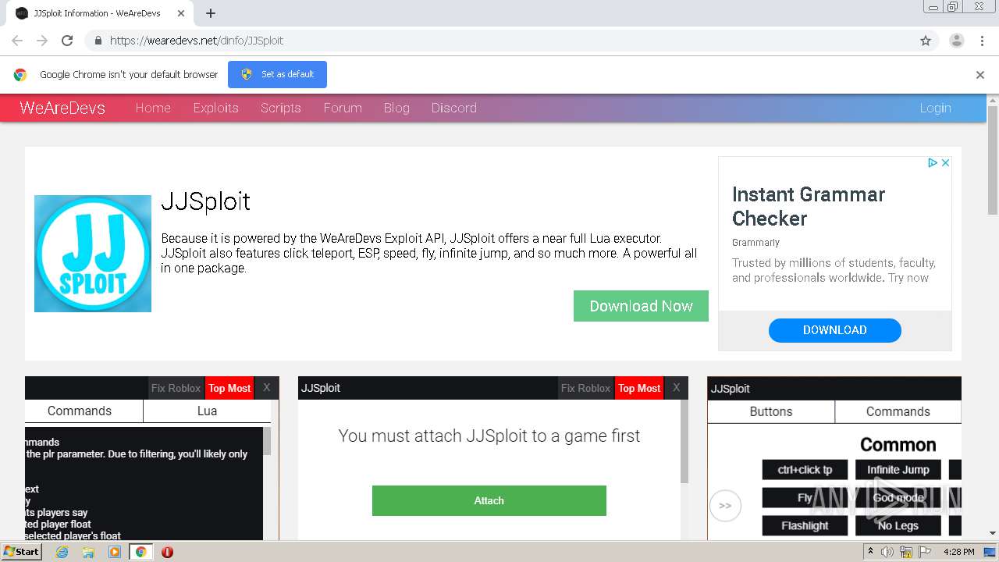
Task: Click Set as default button
Action: 277,74
